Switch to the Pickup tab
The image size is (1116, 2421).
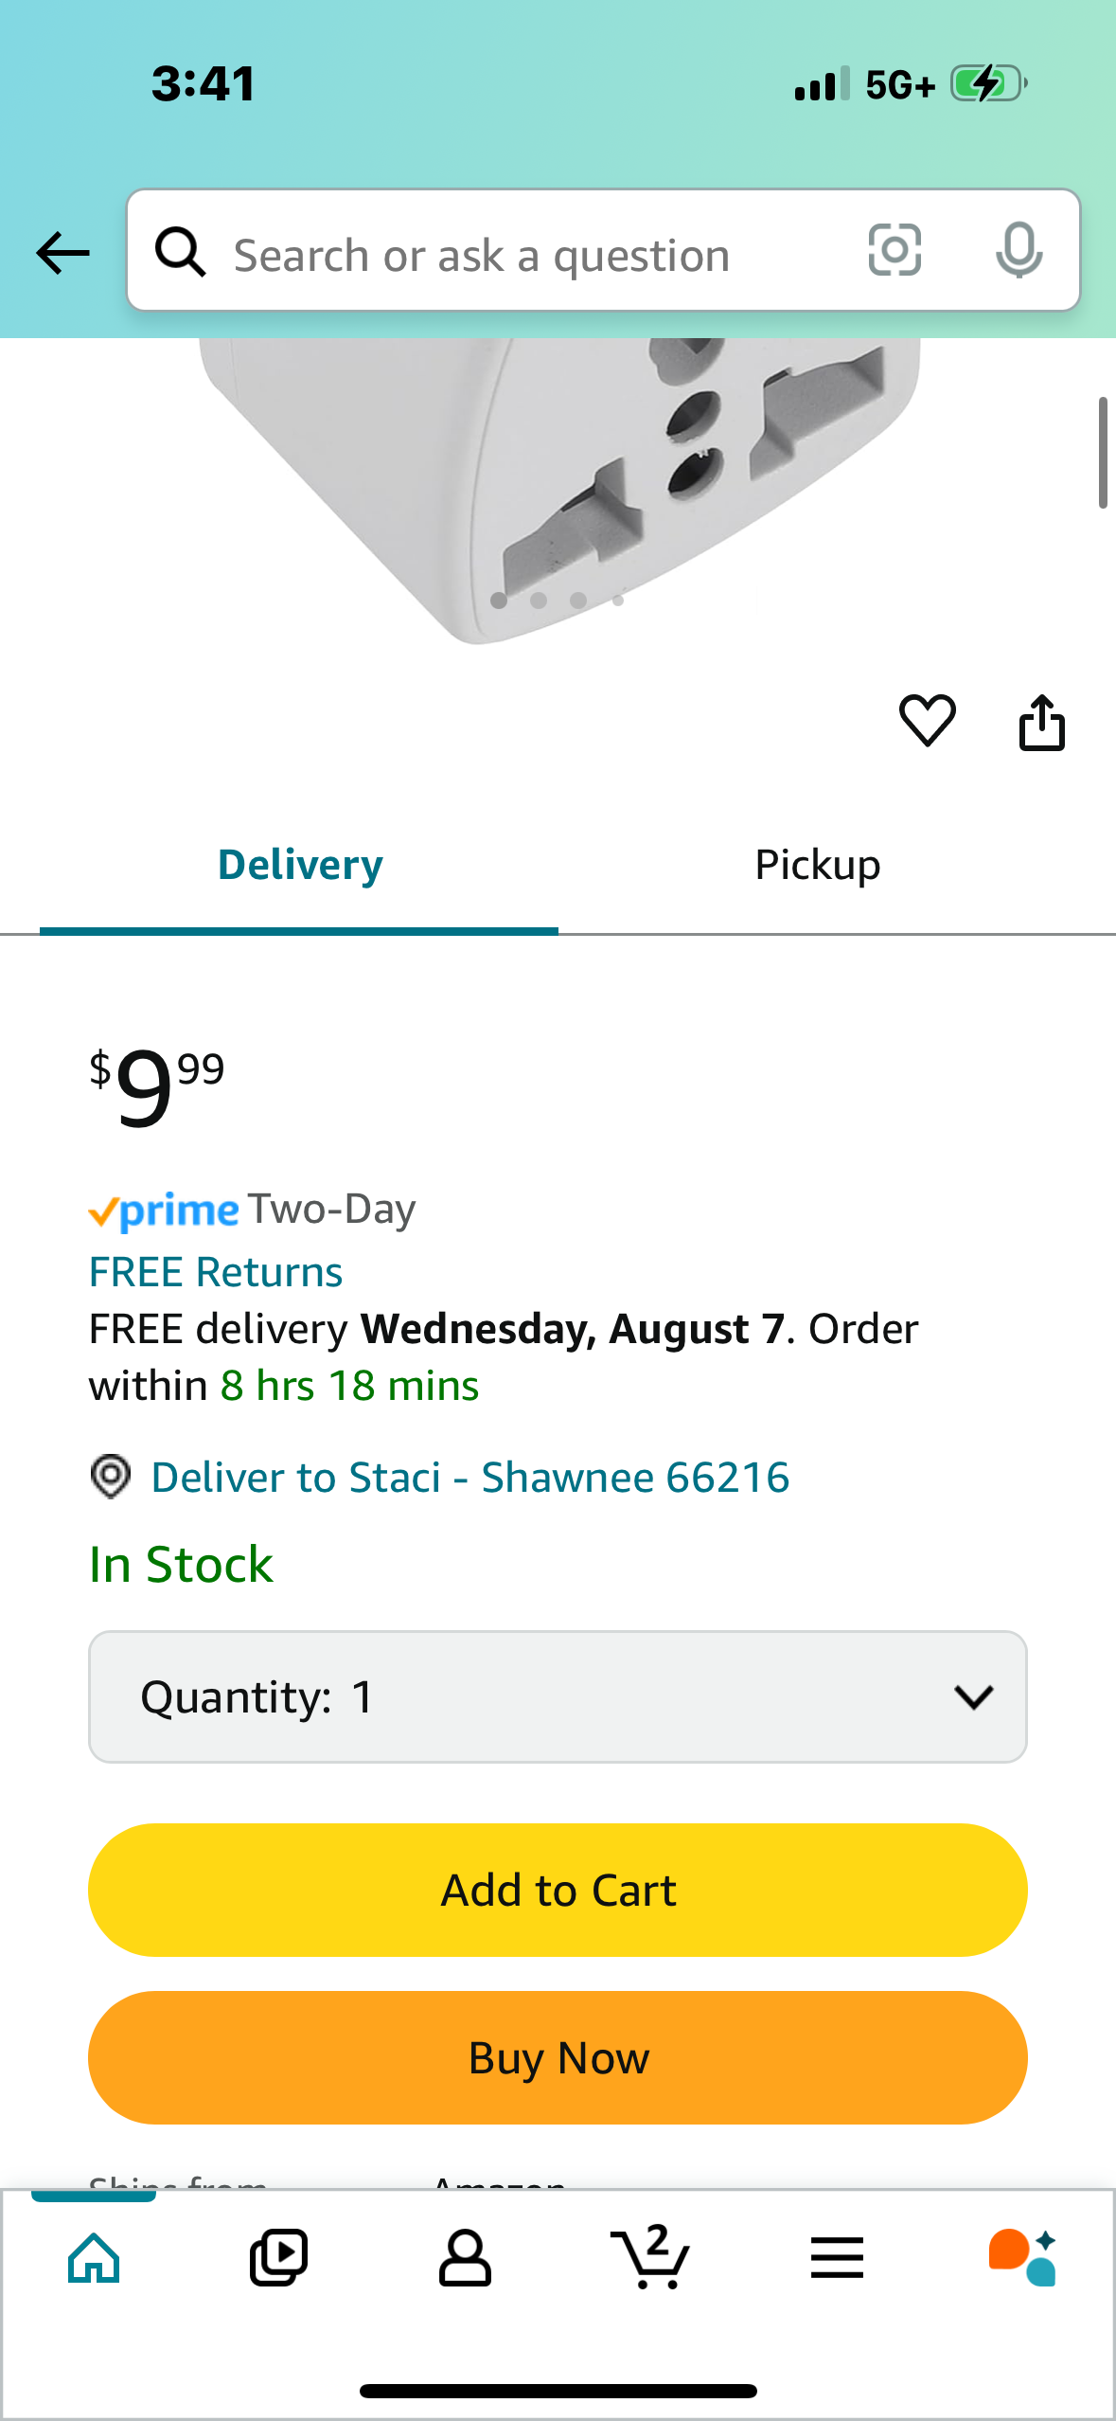pyautogui.click(x=818, y=866)
